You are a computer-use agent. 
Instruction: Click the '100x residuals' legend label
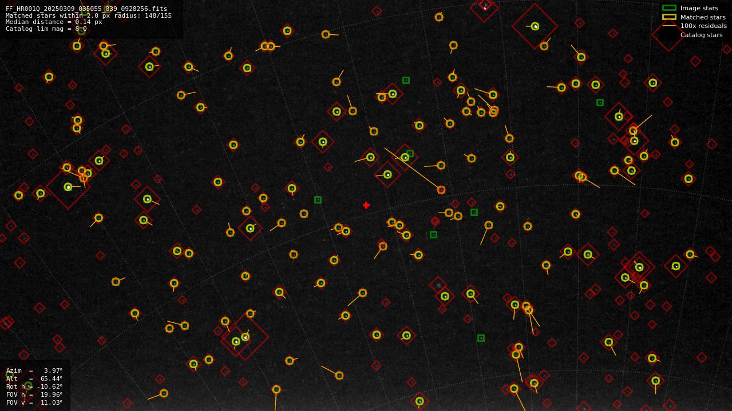(x=703, y=26)
